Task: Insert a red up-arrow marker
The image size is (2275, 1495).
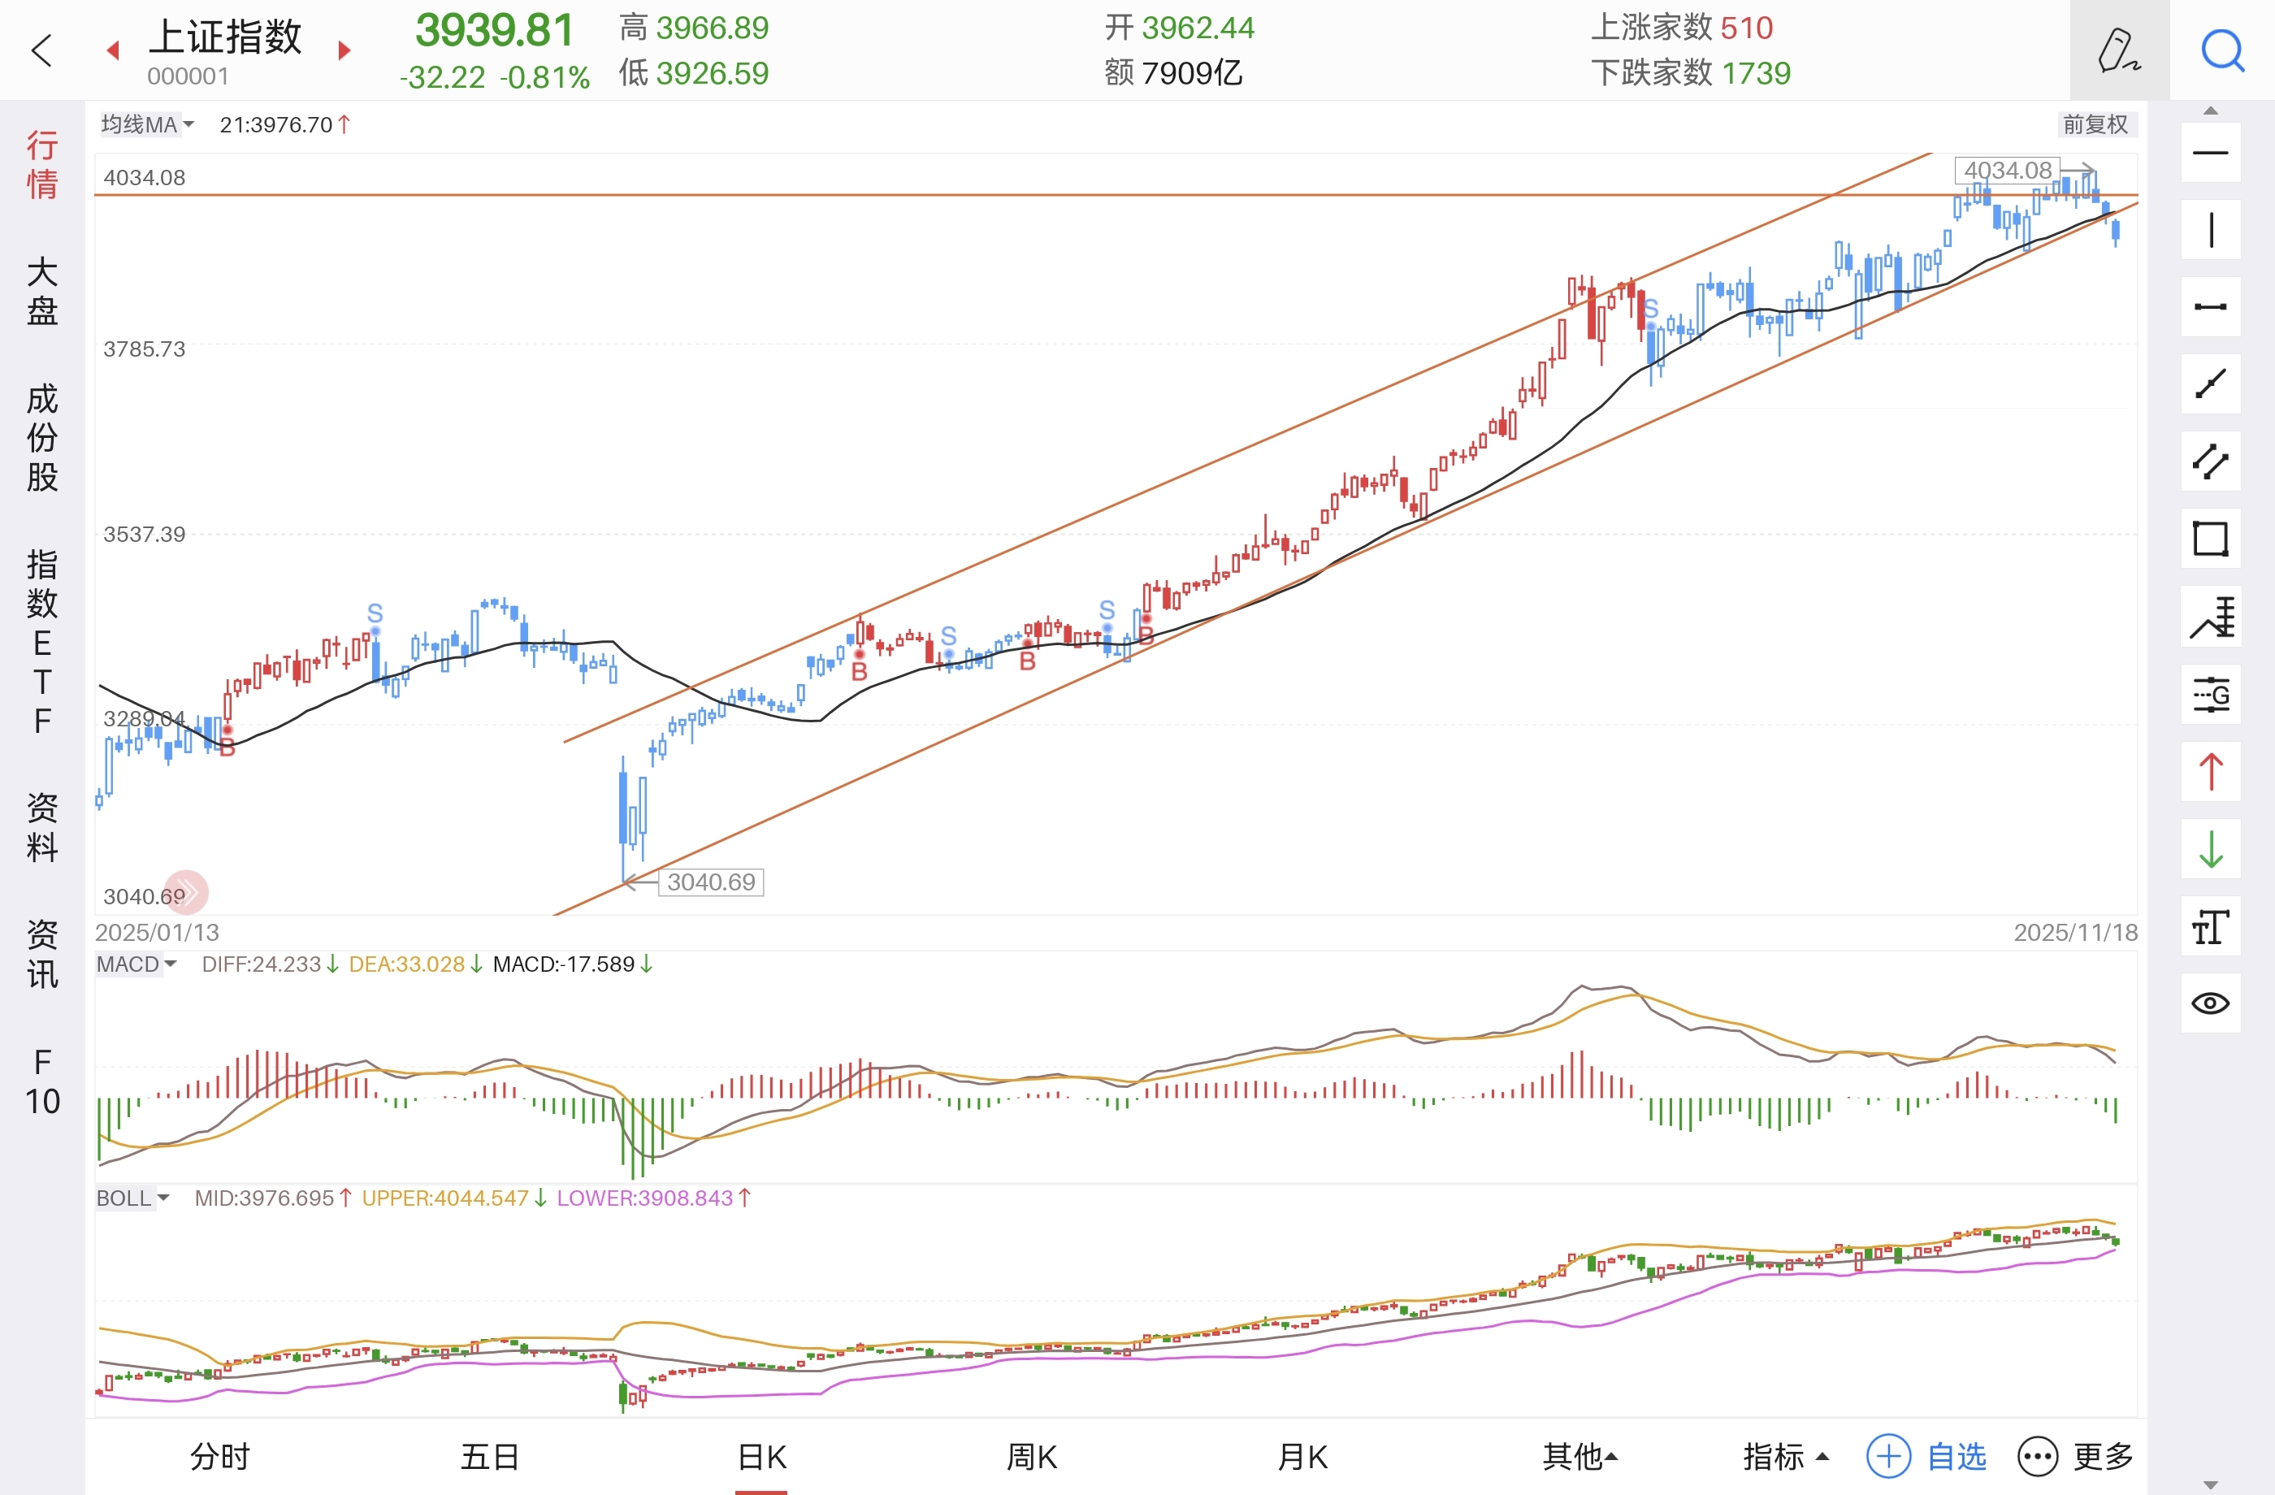Action: (x=2210, y=771)
